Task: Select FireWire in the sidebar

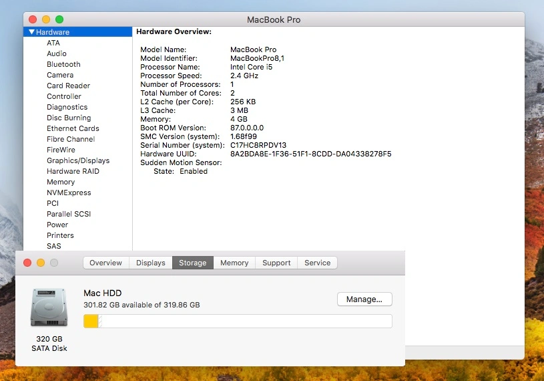Action: point(61,150)
